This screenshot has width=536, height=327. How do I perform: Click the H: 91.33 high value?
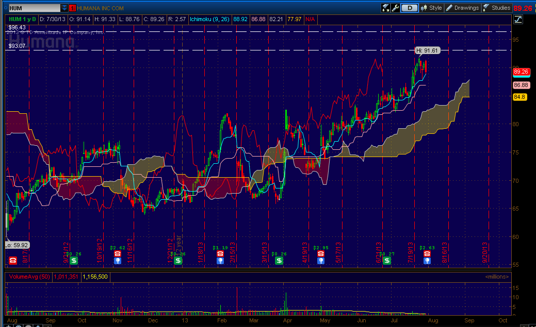click(105, 19)
